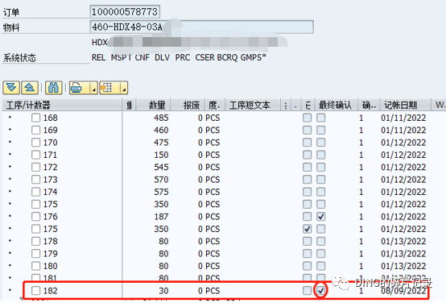Viewport: 446px width, 303px height.
Task: Click posting date 01/13/2022 in row 178
Action: (x=403, y=241)
